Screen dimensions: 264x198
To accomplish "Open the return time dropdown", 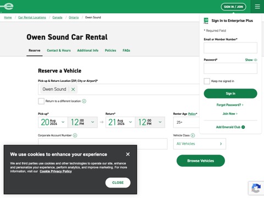I will pyautogui.click(x=150, y=122).
